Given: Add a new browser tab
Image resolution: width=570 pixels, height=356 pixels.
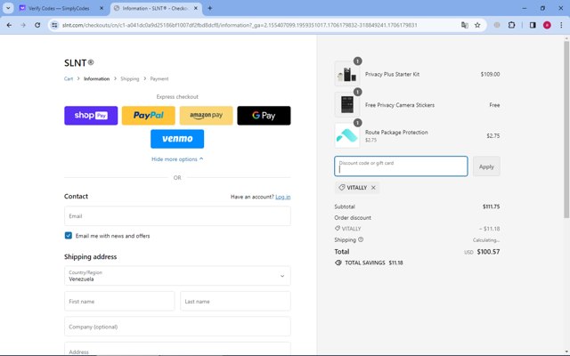Looking at the screenshot, I should (x=210, y=8).
